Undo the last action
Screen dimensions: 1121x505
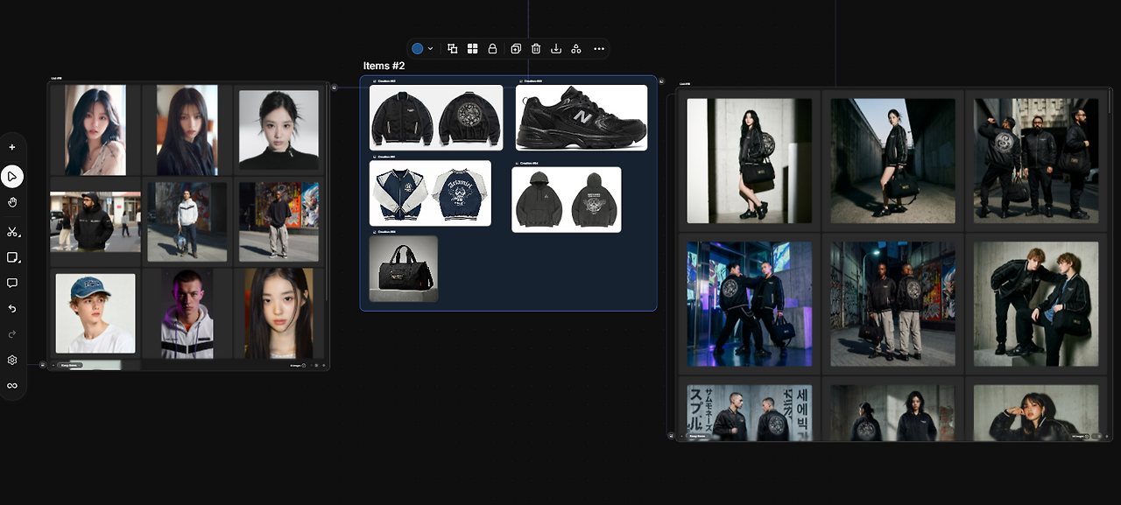click(x=12, y=309)
